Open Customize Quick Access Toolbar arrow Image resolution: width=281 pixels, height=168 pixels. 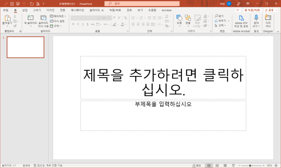tap(44, 4)
